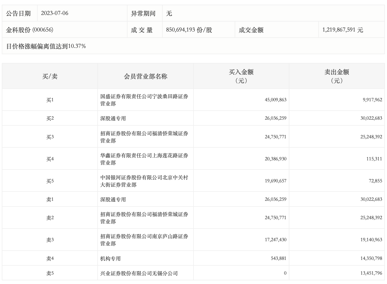The image size is (387, 284).
Task: Click the buy amount 45,009,863 cell
Action: click(x=275, y=100)
